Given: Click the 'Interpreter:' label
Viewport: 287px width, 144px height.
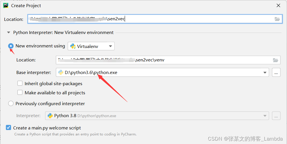Looking at the screenshot, I should pos(28,116).
